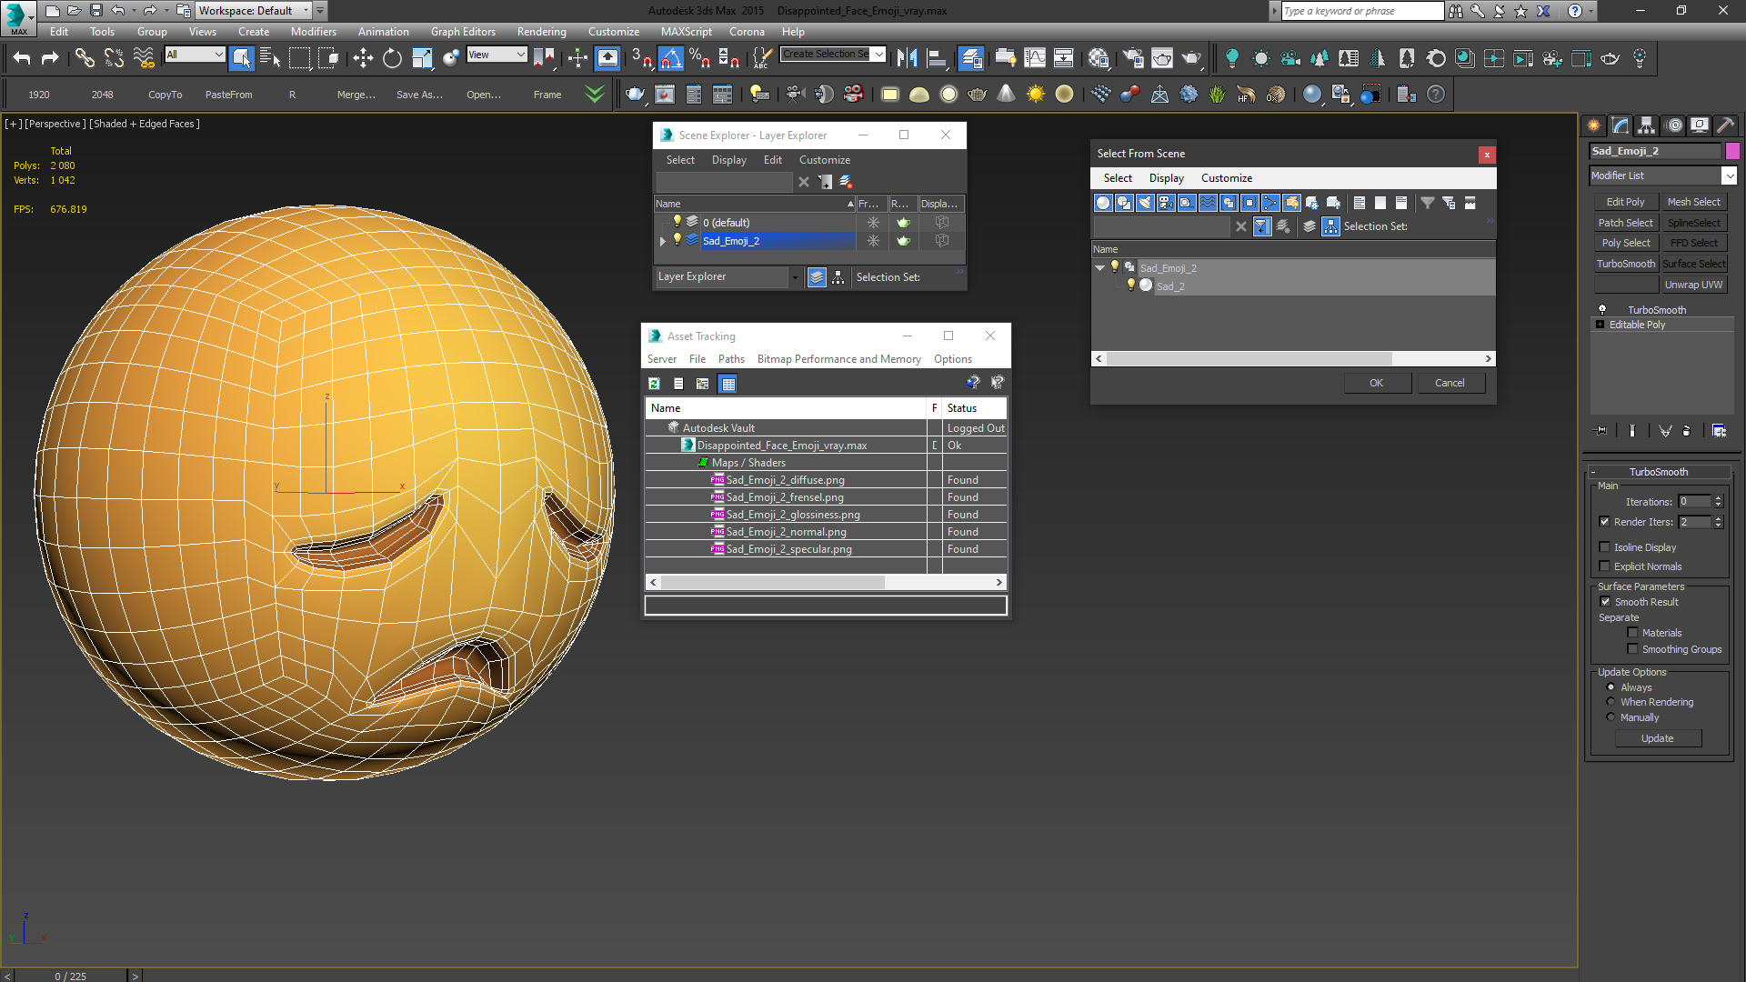Check Separate by Materials checkbox
Screen dimensions: 1746x982
(1632, 632)
